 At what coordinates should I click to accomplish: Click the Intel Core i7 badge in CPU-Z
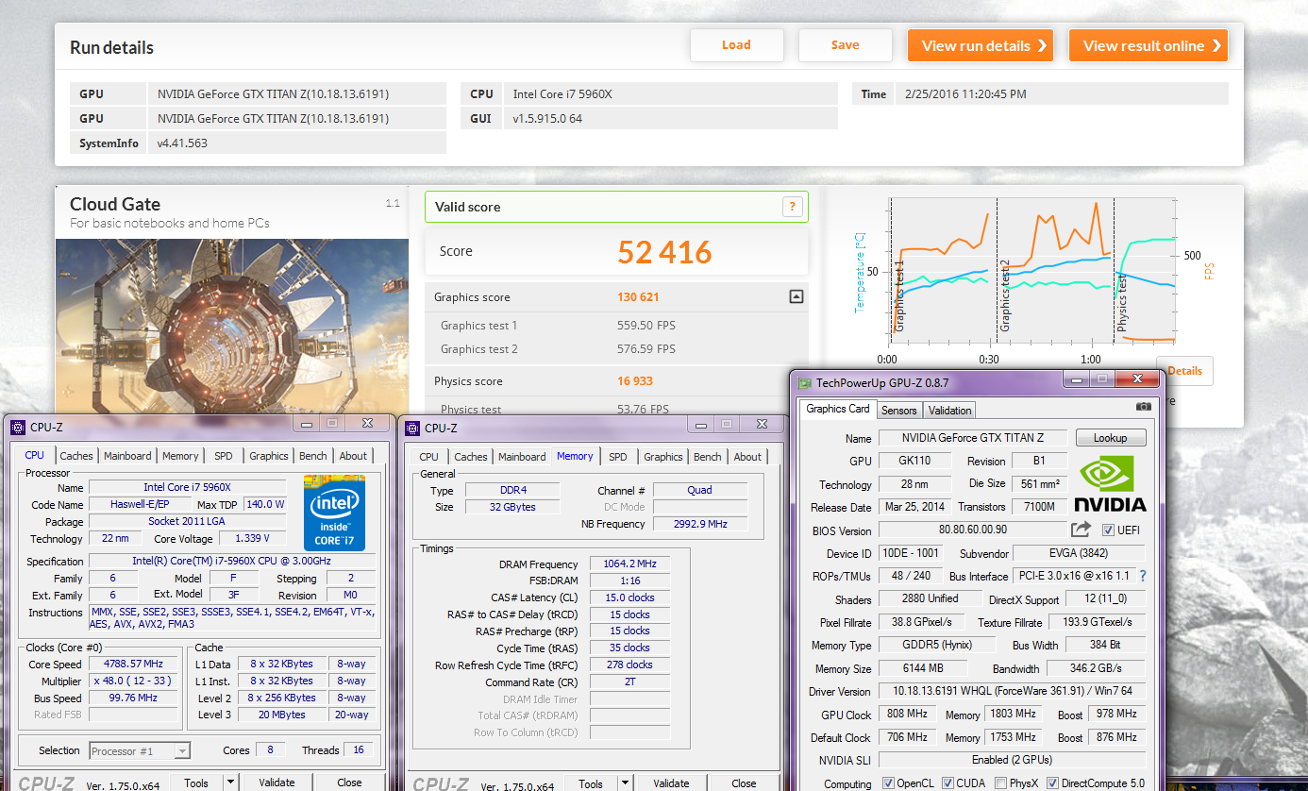click(334, 513)
